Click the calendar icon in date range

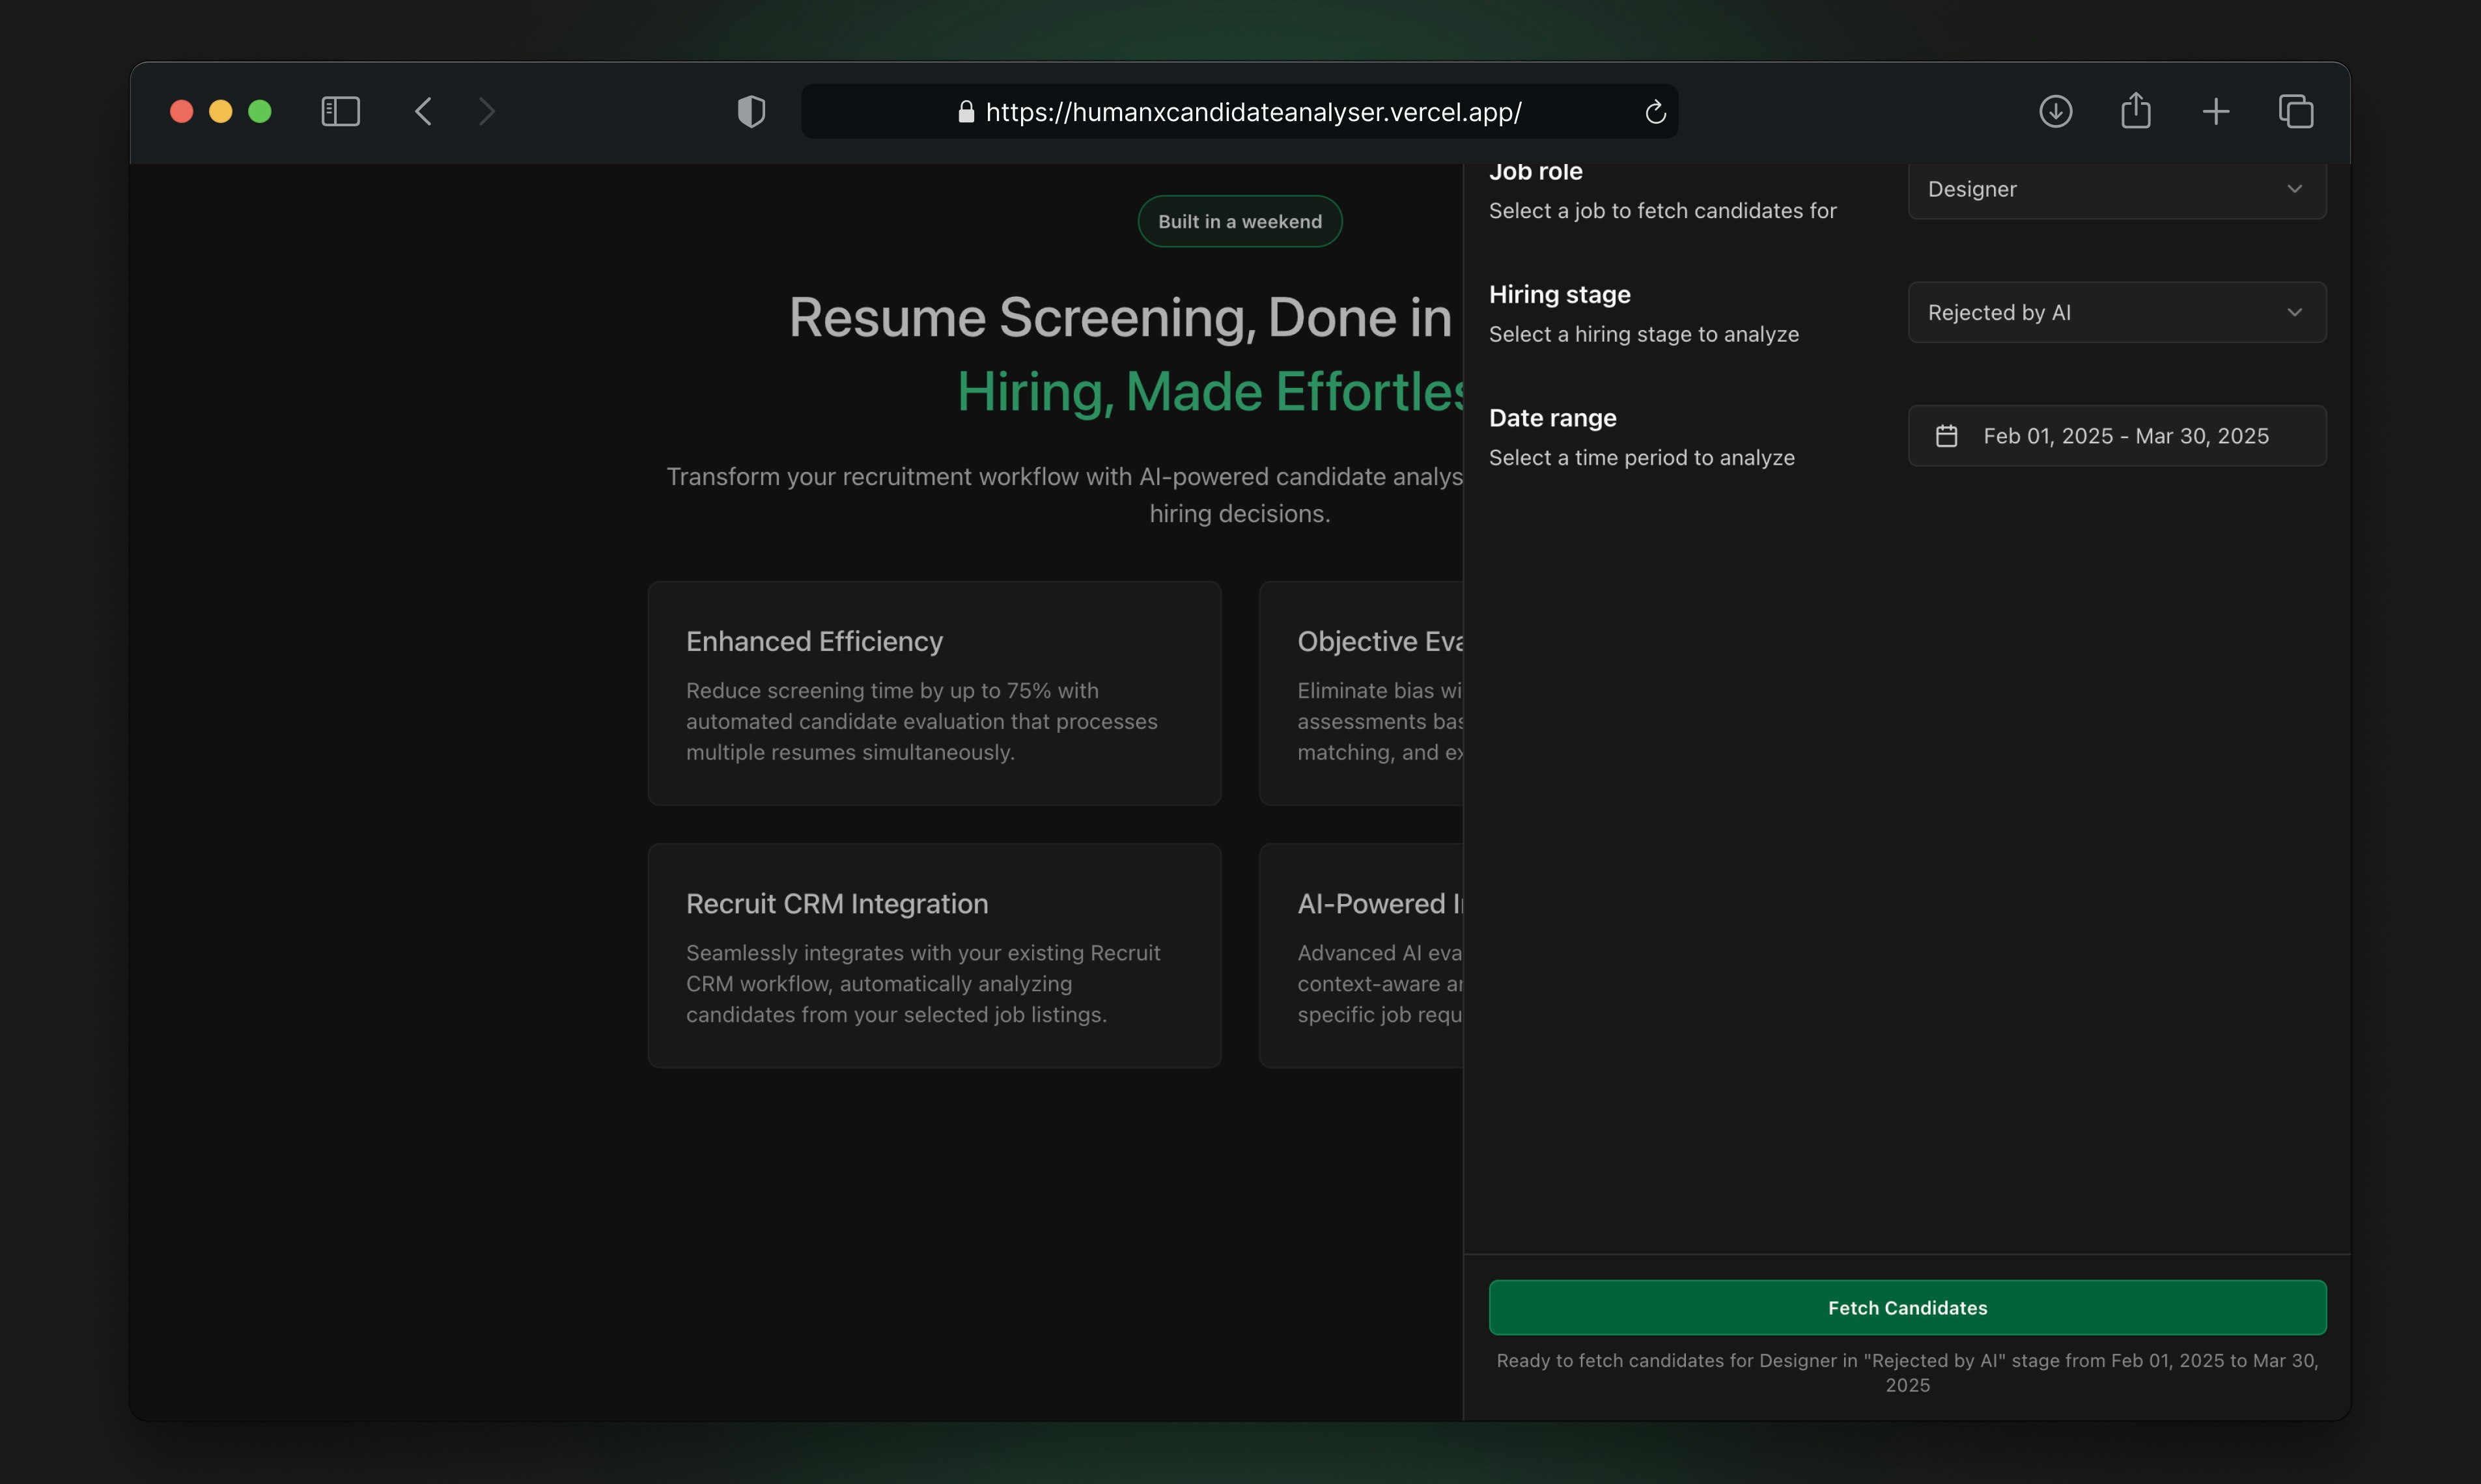1946,436
